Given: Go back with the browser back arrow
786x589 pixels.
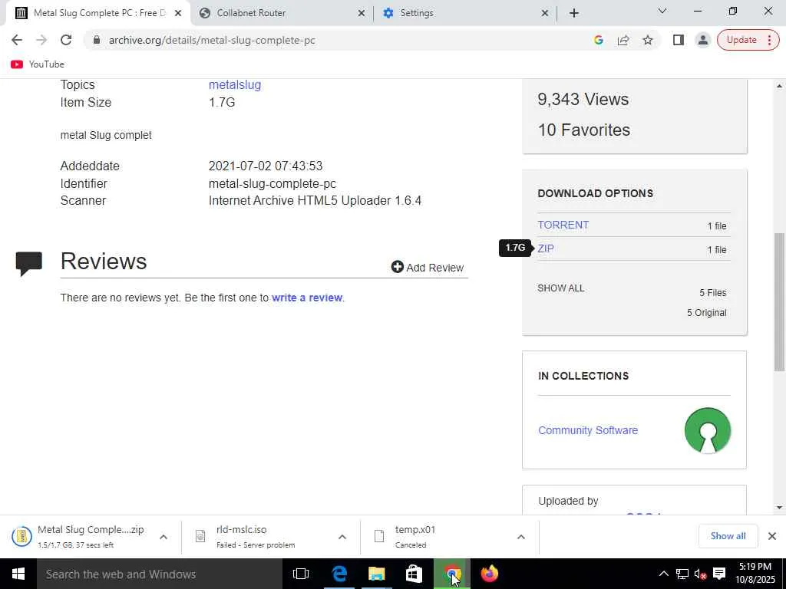Looking at the screenshot, I should [17, 40].
